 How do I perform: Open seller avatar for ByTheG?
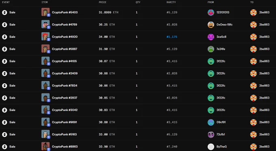click(x=211, y=147)
